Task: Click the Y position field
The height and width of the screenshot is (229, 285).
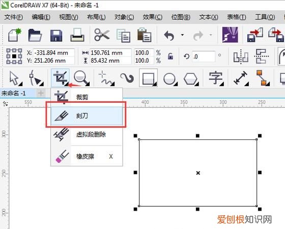Action: click(54, 61)
